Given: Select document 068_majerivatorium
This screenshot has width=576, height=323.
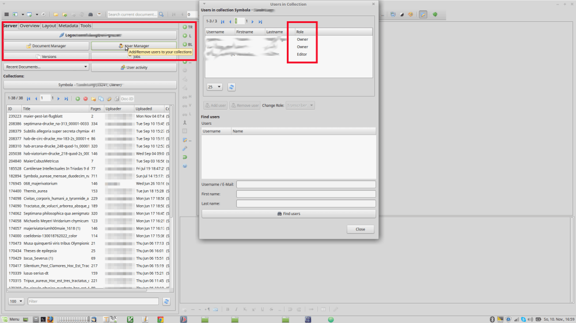Looking at the screenshot, I should tap(88, 183).
